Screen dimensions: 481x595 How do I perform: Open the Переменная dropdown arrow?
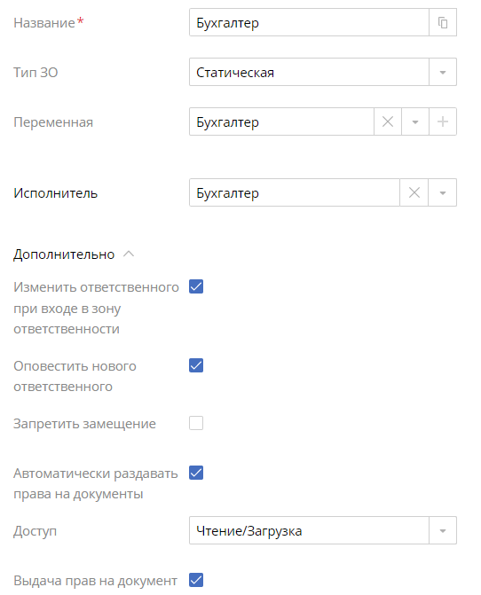click(x=415, y=121)
